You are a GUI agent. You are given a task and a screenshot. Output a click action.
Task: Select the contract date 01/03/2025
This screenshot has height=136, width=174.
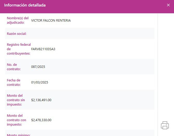pyautogui.click(x=40, y=82)
